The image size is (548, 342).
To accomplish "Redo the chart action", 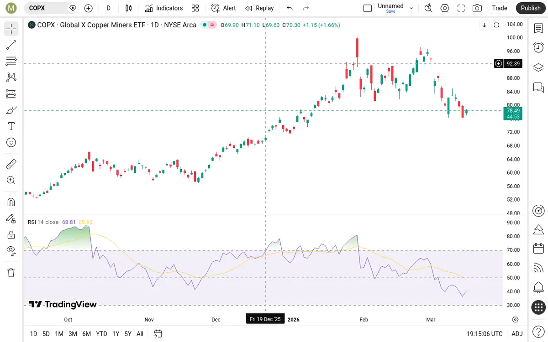I will pyautogui.click(x=306, y=8).
